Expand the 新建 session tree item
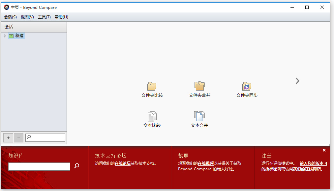The image size is (334, 191). click(4, 36)
